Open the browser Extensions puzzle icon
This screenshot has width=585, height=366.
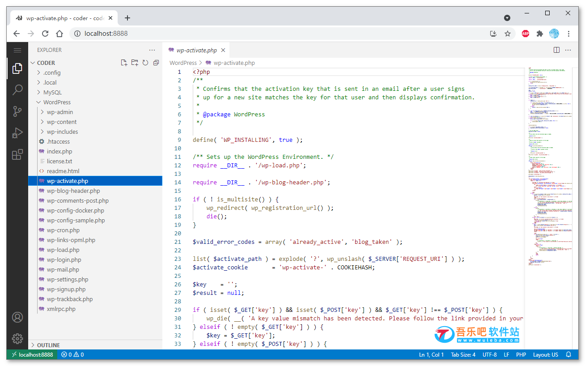540,34
